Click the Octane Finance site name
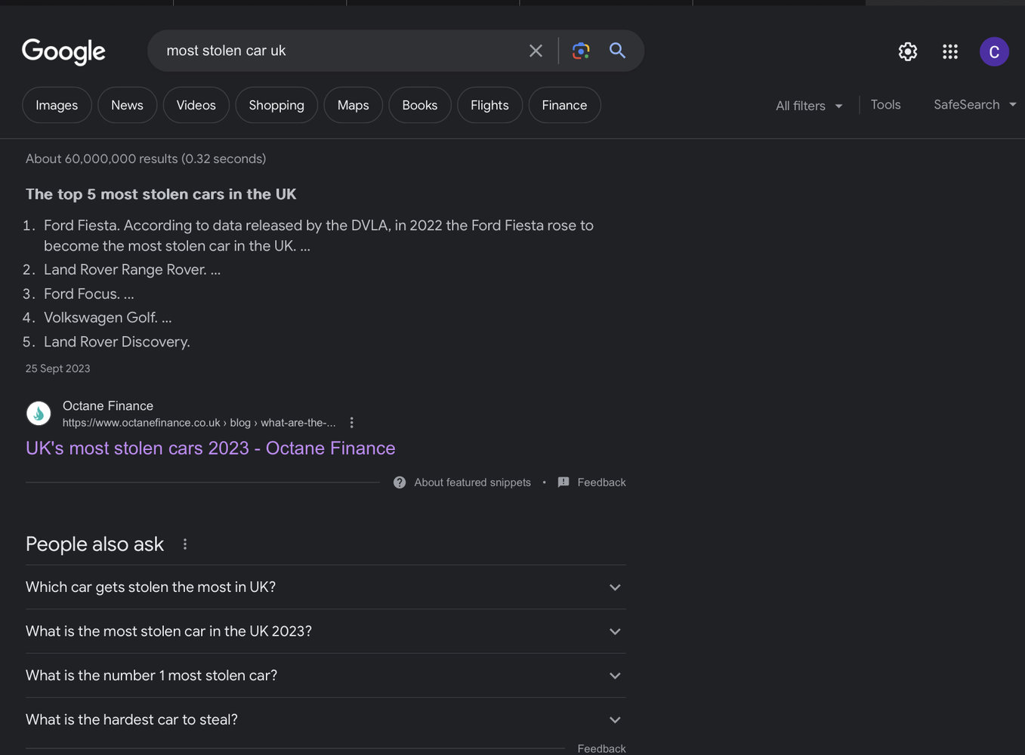This screenshot has height=755, width=1025. pyautogui.click(x=108, y=406)
